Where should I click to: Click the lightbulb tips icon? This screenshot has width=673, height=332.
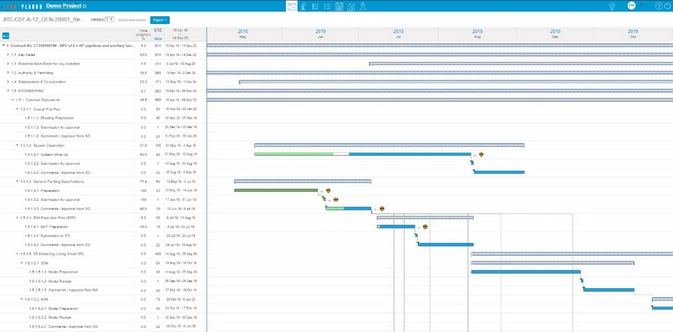[612, 6]
